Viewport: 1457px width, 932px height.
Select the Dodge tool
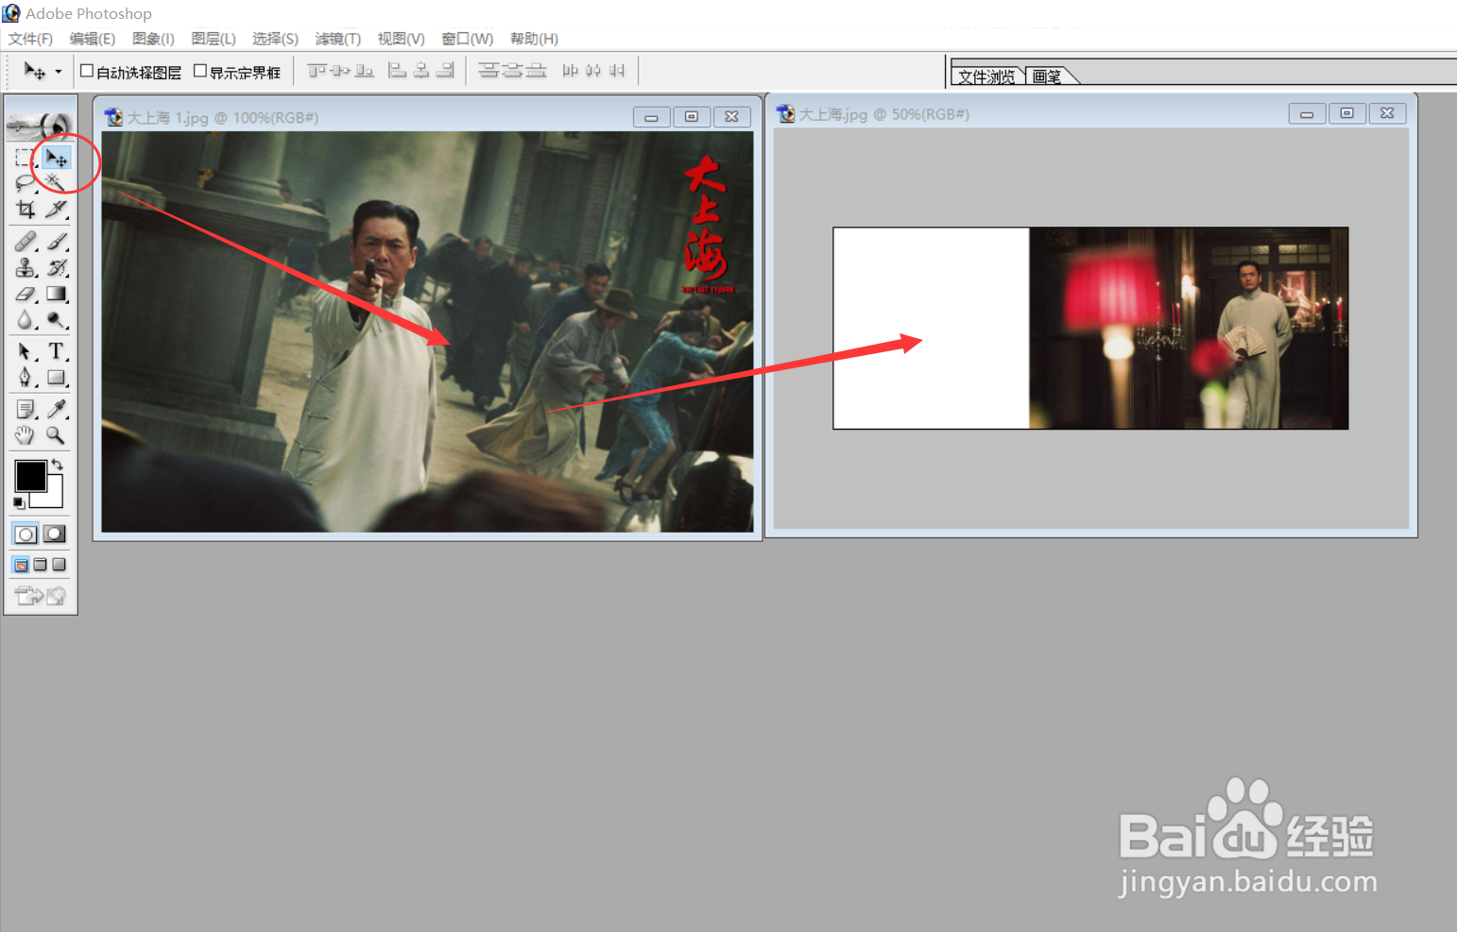pyautogui.click(x=56, y=320)
